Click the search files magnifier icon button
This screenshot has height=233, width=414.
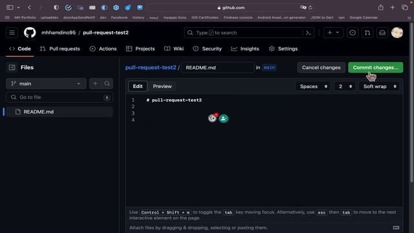click(107, 83)
